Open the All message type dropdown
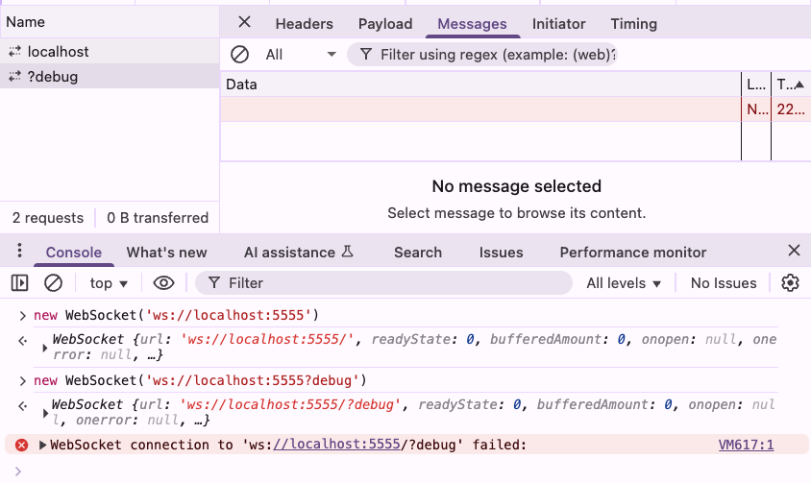 tap(301, 55)
